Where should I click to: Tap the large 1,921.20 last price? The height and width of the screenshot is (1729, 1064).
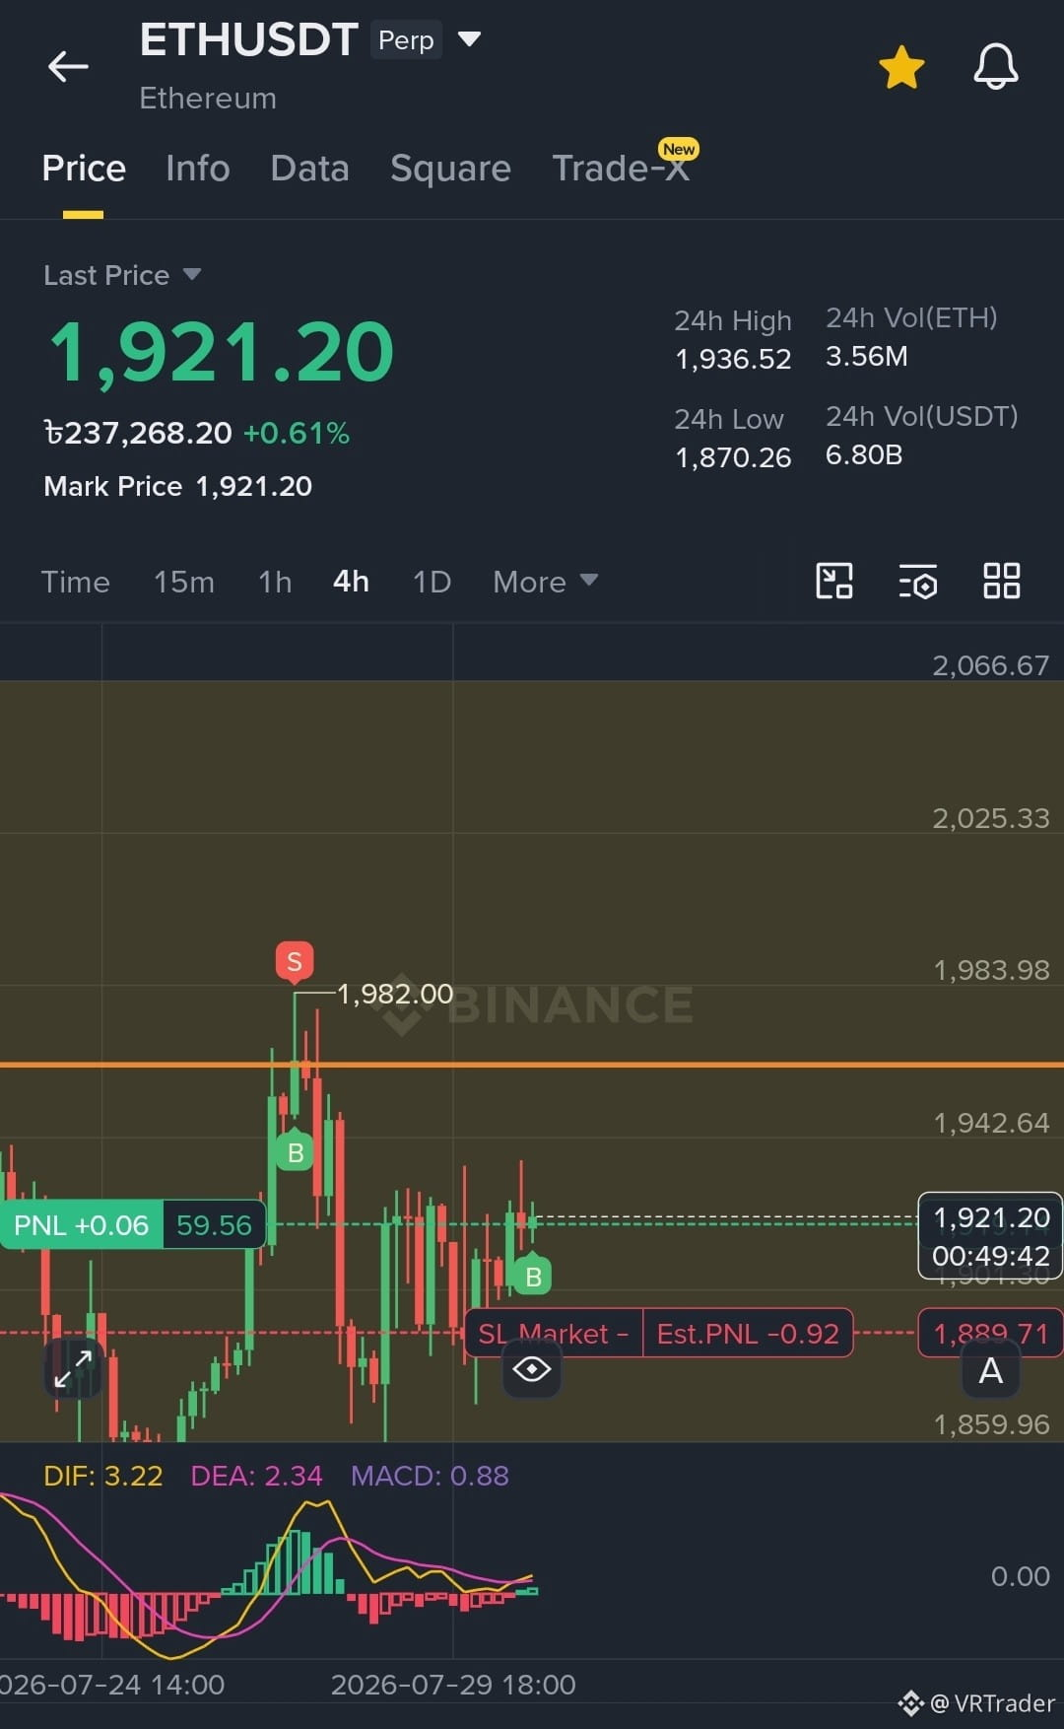(222, 352)
